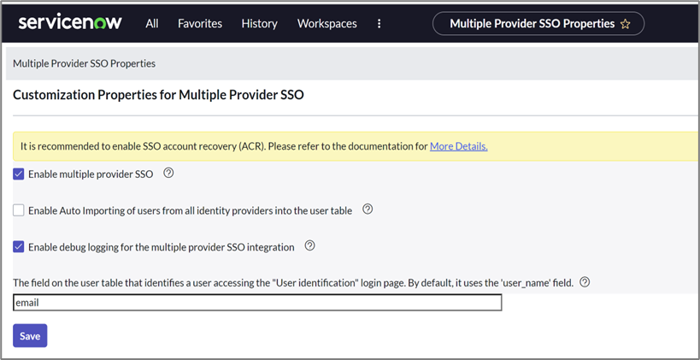Open the History menu

259,24
